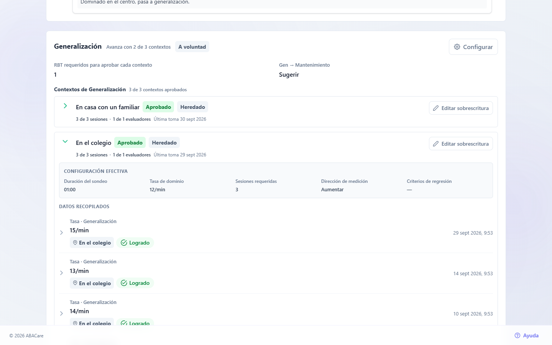This screenshot has width=552, height=345.
Task: Click Logrado check icon on 13/min entry
Action: 124,283
